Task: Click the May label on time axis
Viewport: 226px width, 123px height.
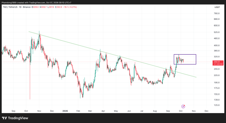Action: 116,111
